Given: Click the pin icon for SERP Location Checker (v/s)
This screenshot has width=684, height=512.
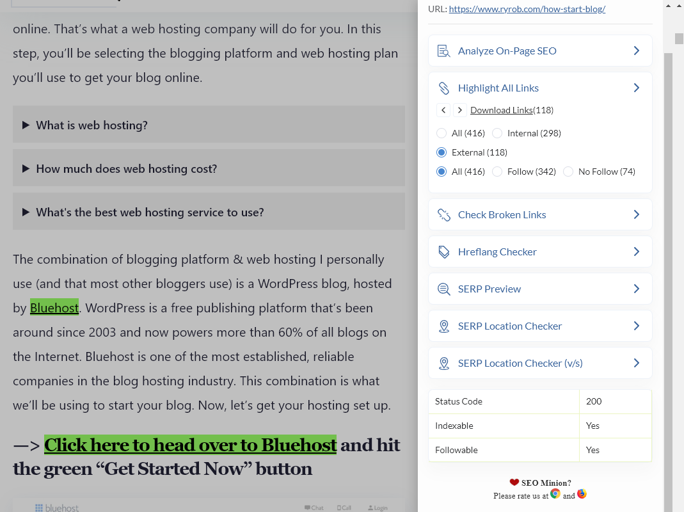Looking at the screenshot, I should (x=444, y=363).
